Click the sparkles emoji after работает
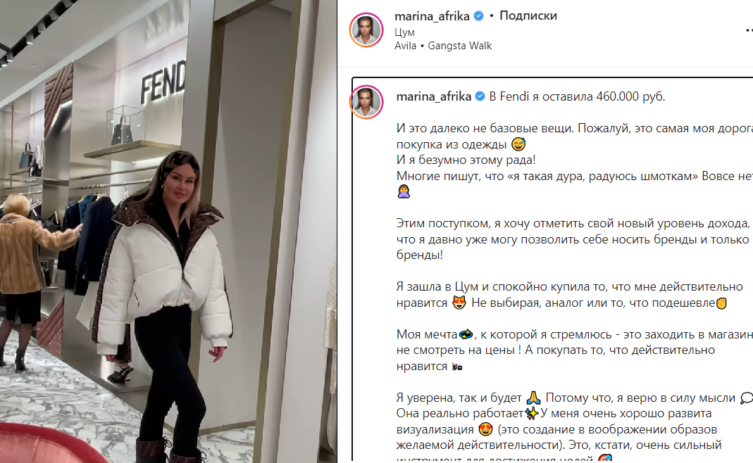This screenshot has width=753, height=463. tap(532, 413)
